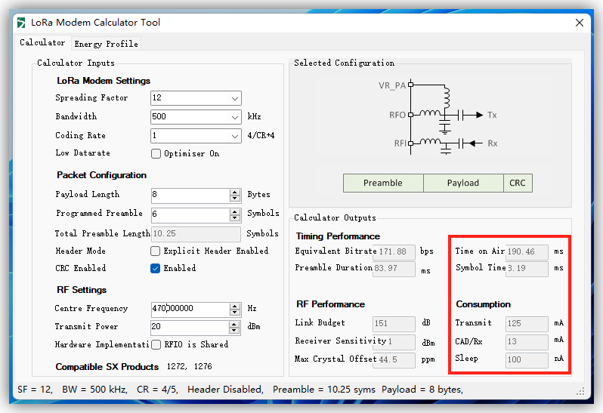
Task: Click the CRC block in packet diagram
Action: [x=518, y=183]
